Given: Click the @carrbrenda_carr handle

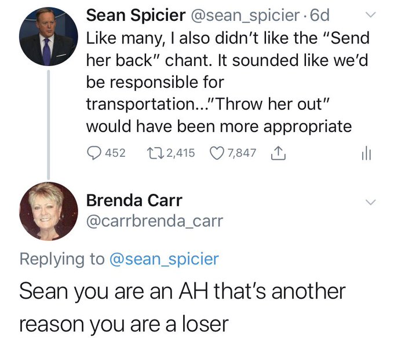Looking at the screenshot, I should (155, 221).
